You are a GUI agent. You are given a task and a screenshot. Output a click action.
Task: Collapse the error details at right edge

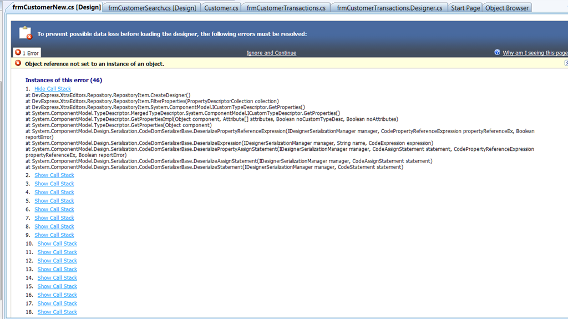[x=565, y=63]
